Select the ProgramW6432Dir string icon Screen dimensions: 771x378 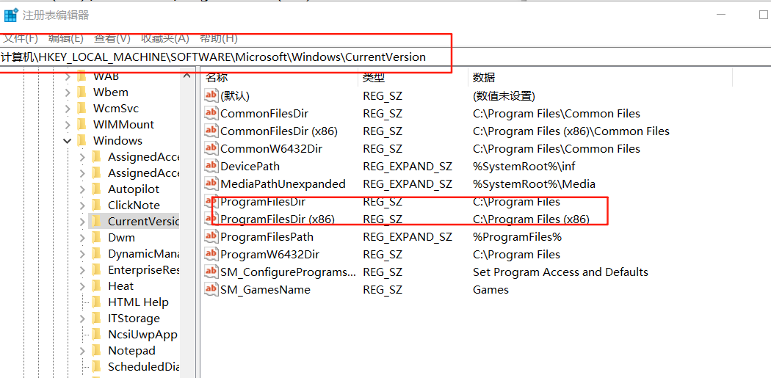[x=211, y=254]
